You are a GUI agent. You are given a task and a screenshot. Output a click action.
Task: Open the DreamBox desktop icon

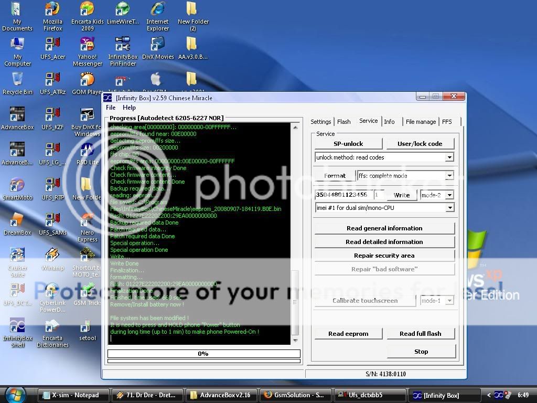coord(17,221)
